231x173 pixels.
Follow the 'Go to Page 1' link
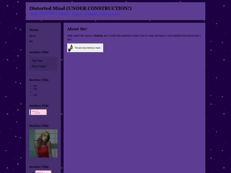pos(48,13)
